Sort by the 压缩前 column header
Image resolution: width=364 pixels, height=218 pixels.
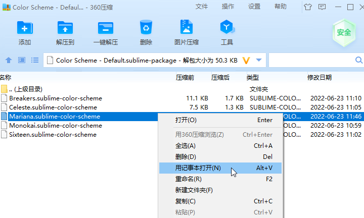(x=185, y=77)
